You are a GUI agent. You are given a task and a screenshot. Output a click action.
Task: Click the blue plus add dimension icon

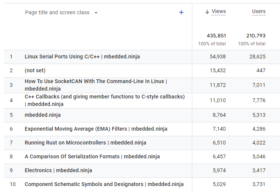(181, 12)
